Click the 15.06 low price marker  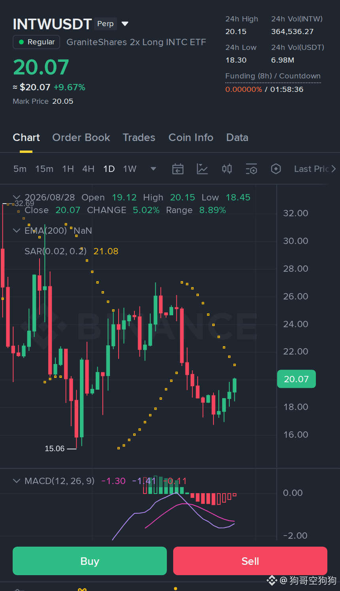[x=55, y=448]
